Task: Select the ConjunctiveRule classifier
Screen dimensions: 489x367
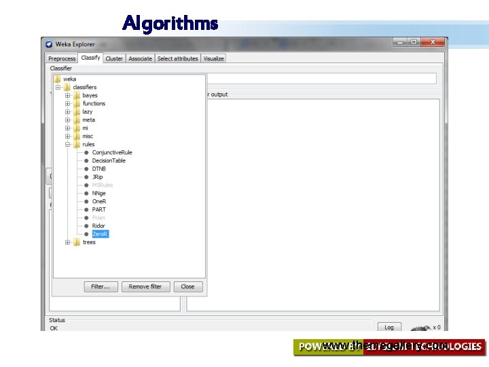Action: (112, 152)
